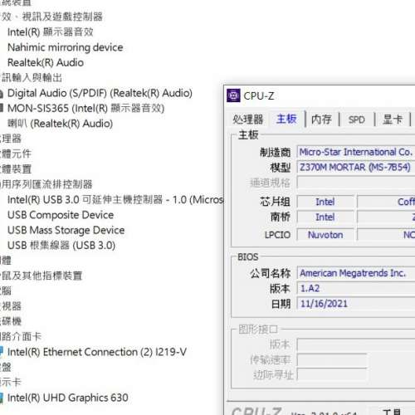
Task: Click BIOS company American Megatrends Inc.
Action: (356, 273)
